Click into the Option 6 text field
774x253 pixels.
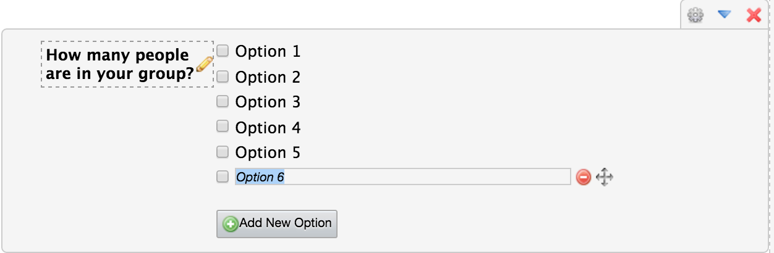point(402,177)
